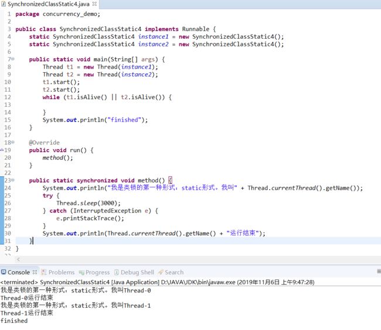Click the 'Runnable' interface name
This screenshot has height=330, width=381.
(196, 29)
